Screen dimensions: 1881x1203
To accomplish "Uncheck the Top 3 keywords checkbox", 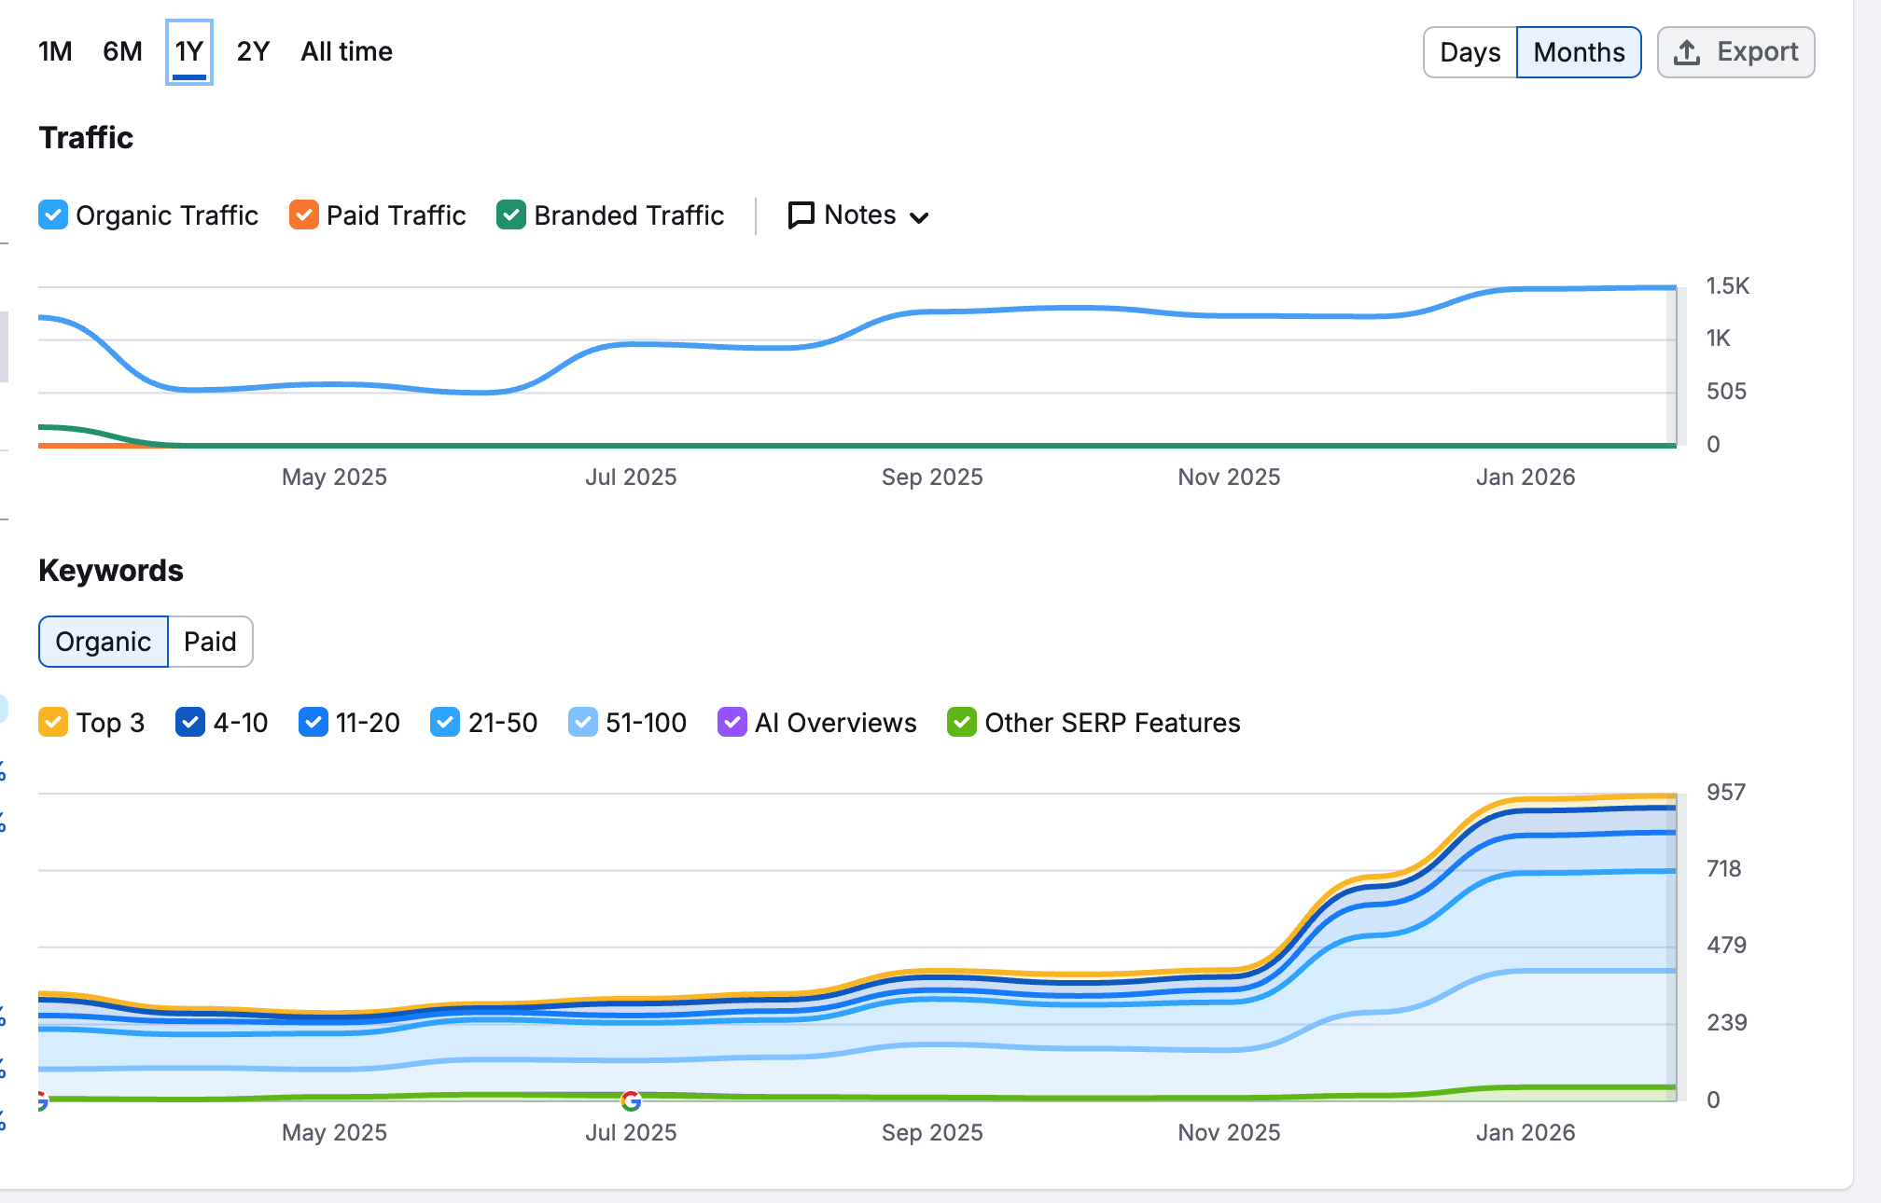I will tap(53, 722).
